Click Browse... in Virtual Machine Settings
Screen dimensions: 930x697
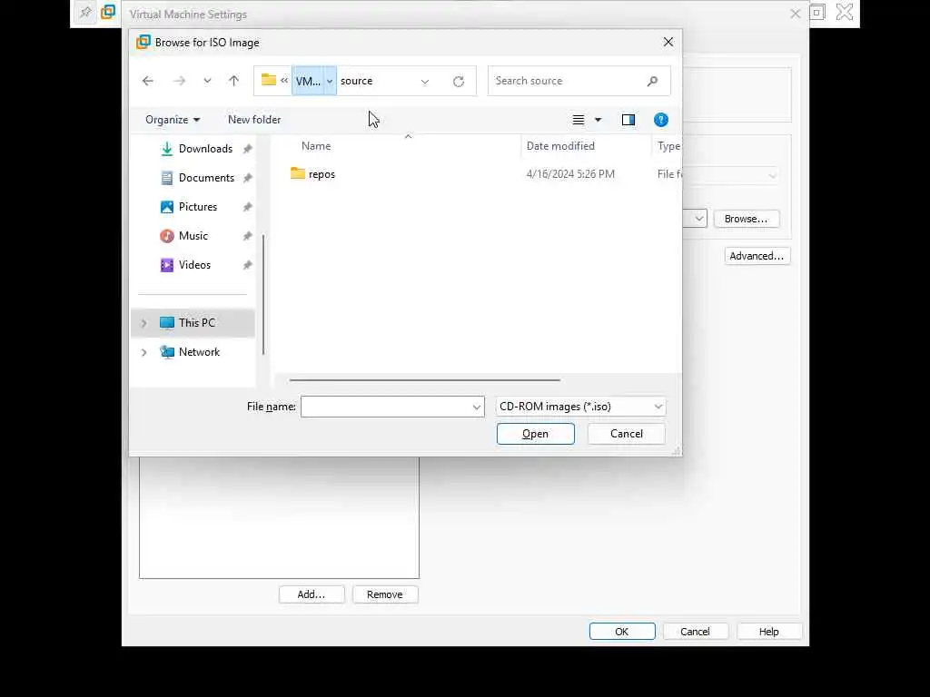747,219
